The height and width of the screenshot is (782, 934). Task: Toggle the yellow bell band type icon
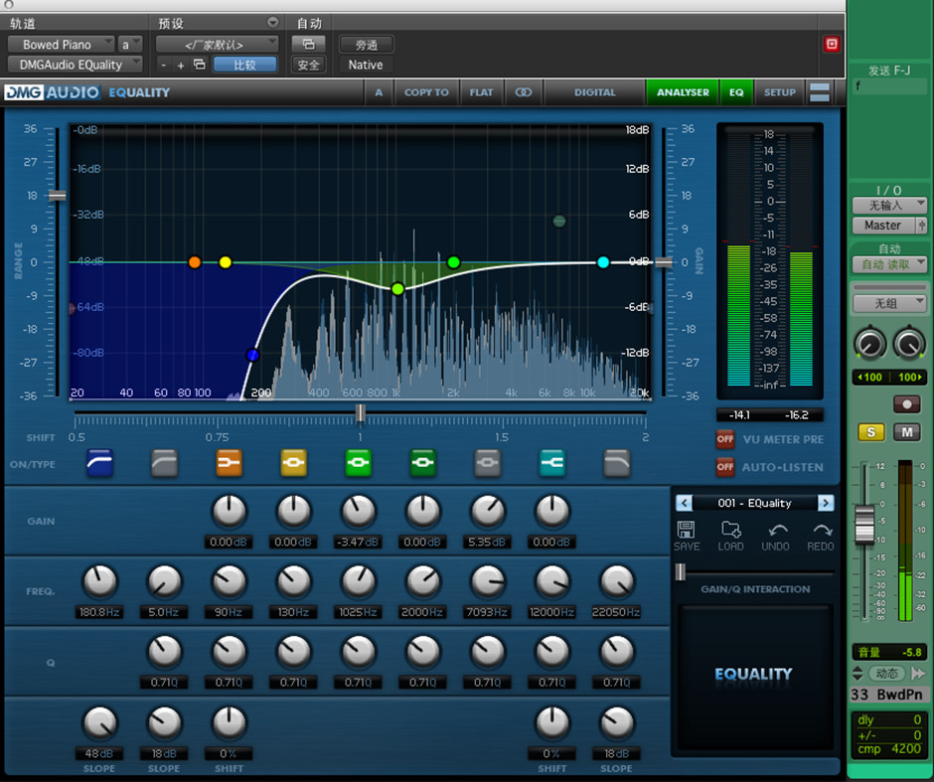point(294,463)
